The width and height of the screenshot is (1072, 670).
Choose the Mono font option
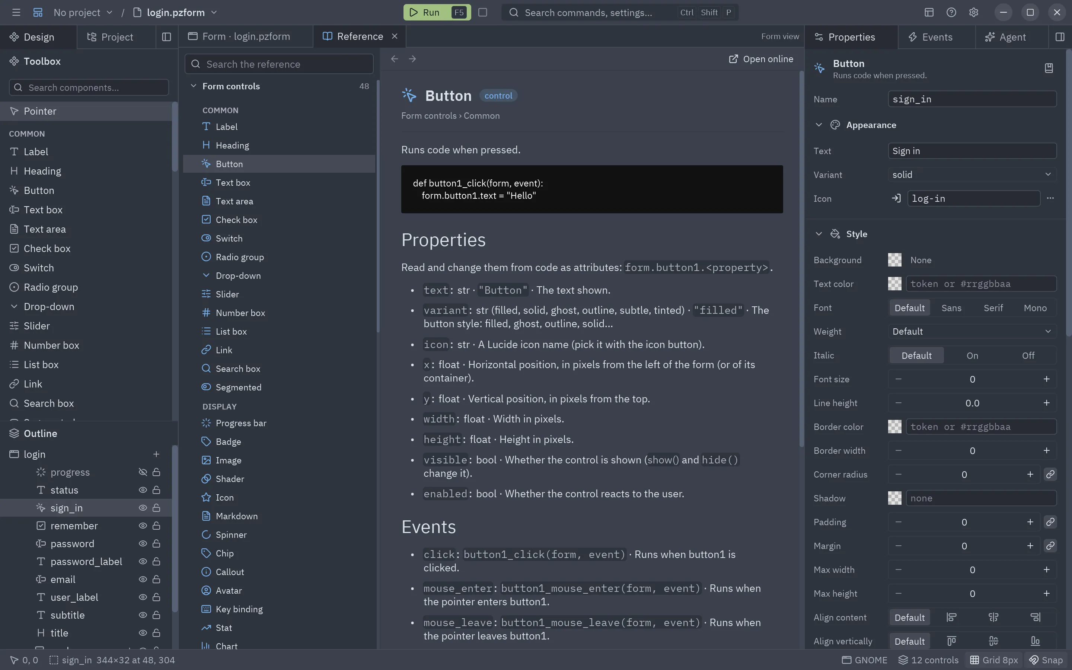1035,308
